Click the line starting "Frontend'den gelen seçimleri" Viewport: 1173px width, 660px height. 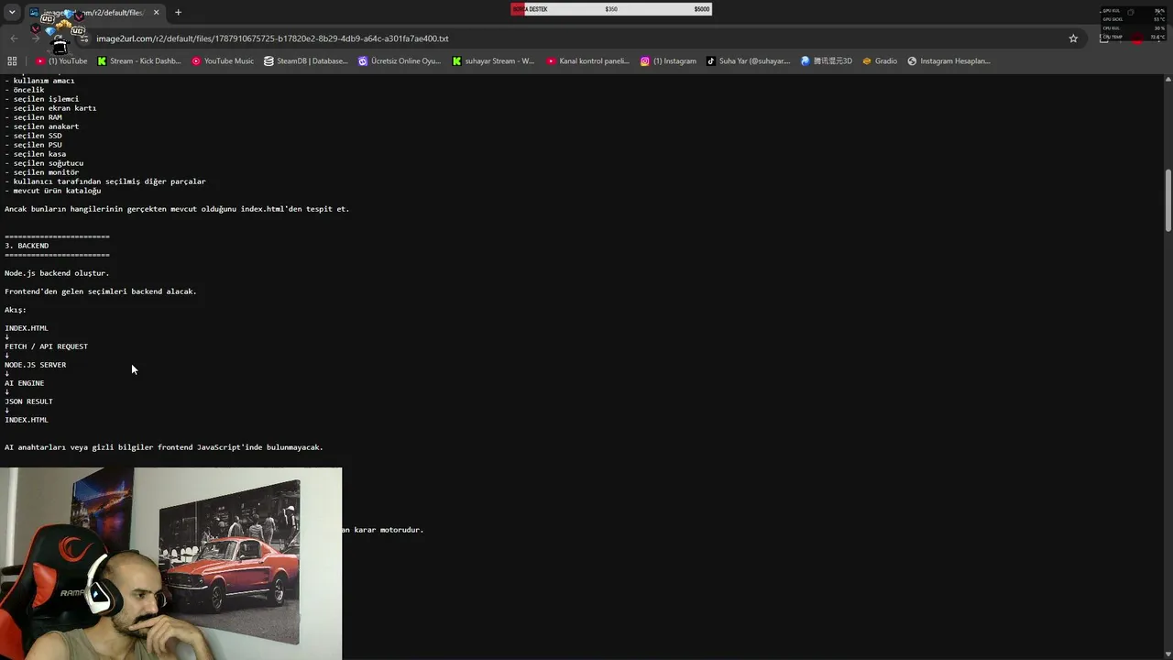[101, 291]
